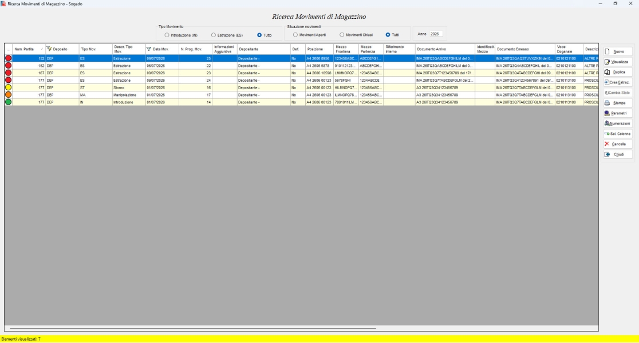This screenshot has width=639, height=343.
Task: Click the Stampa printer icon
Action: (607, 103)
